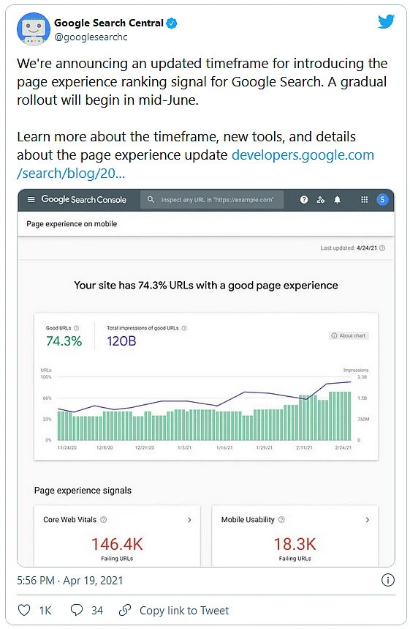Open replies via speech bubble icon
The height and width of the screenshot is (629, 410).
coord(77,610)
